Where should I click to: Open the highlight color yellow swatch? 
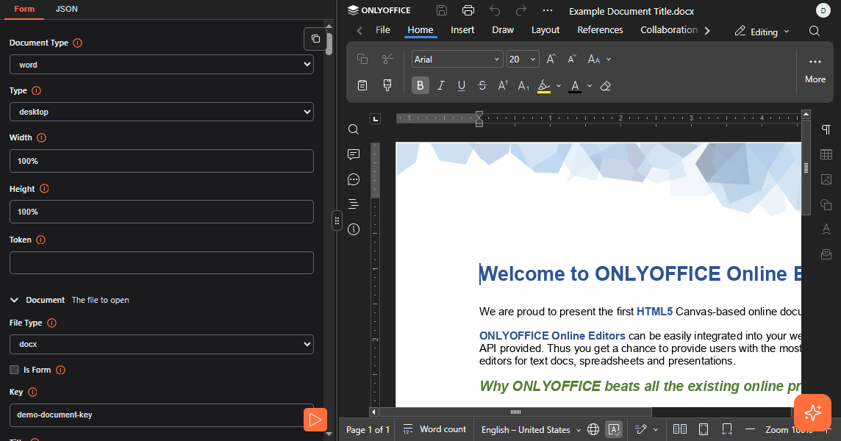(544, 85)
